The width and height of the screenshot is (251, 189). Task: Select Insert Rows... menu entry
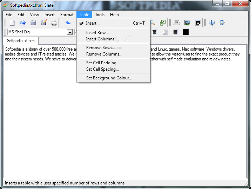point(113,33)
